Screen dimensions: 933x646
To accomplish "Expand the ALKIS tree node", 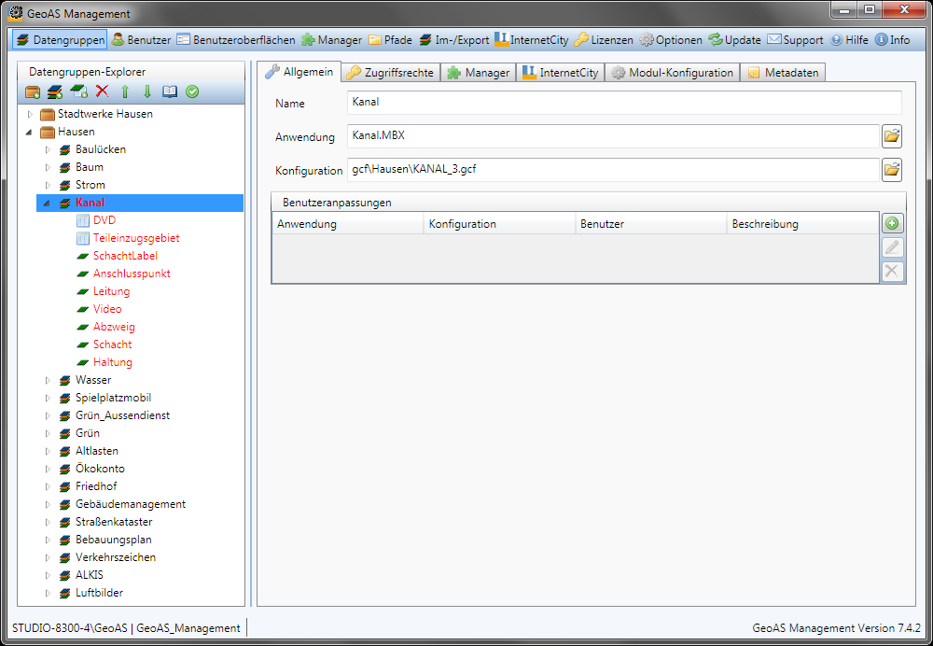I will pyautogui.click(x=49, y=575).
